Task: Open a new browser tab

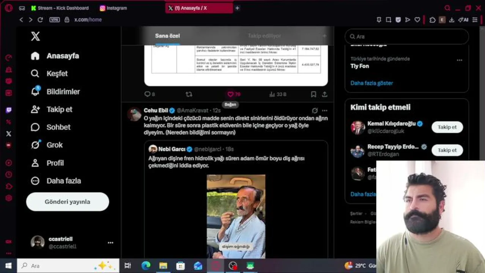Action: pos(237,8)
